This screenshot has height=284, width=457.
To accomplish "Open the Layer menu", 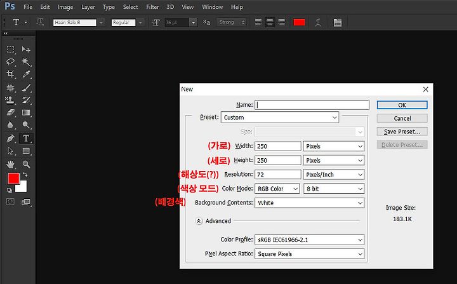I will (x=88, y=7).
